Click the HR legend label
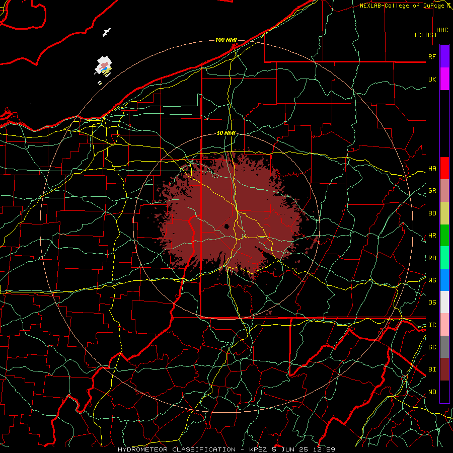Image resolution: width=453 pixels, height=453 pixels. (432, 236)
